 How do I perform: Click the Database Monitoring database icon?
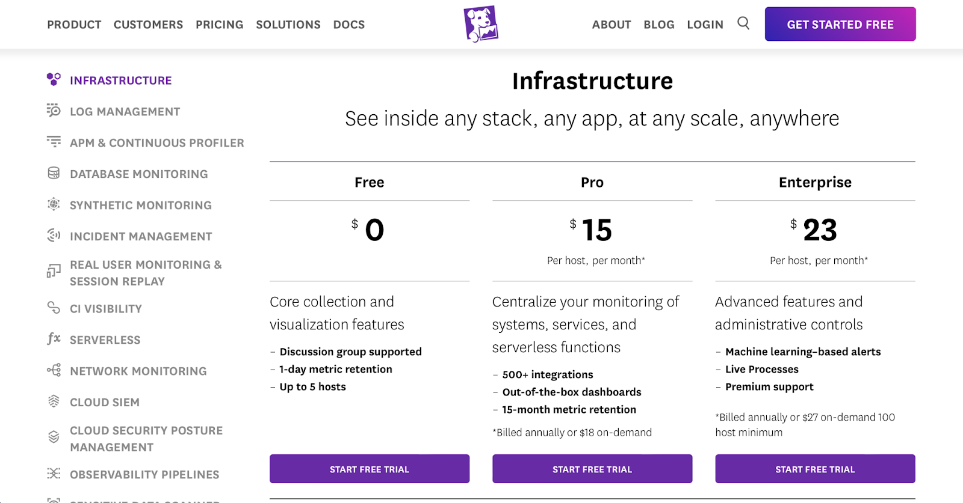click(54, 174)
